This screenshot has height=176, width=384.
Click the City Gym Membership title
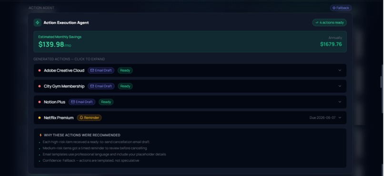point(64,86)
